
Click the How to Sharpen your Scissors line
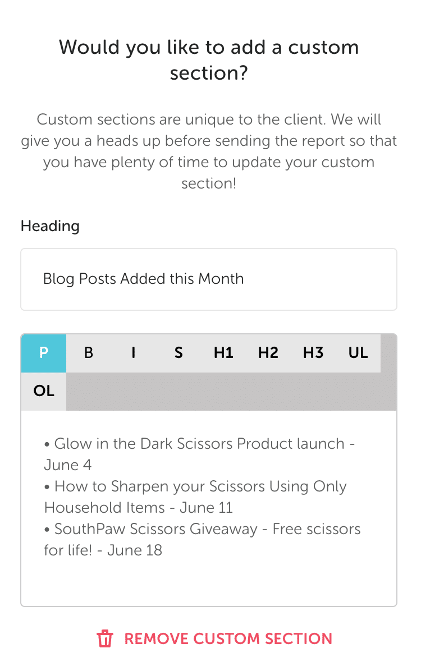point(200,486)
